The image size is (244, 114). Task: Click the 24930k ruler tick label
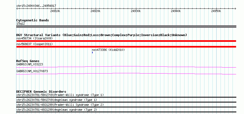tap(136, 11)
